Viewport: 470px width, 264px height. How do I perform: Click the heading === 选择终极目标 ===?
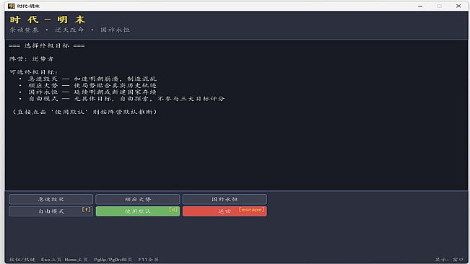[47, 45]
